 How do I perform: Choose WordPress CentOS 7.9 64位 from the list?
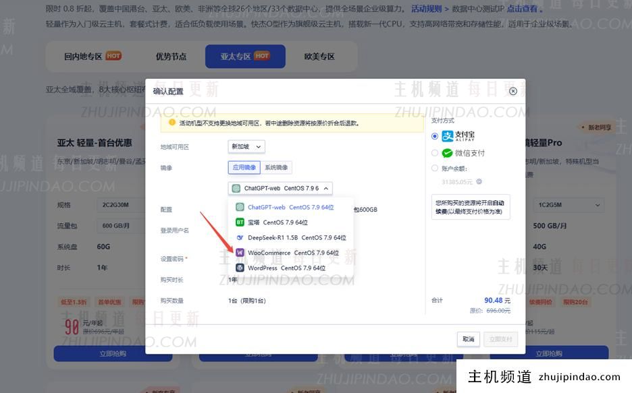(290, 268)
